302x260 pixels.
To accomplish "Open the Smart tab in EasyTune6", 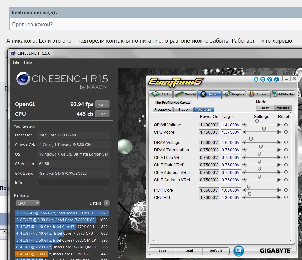I will [x=259, y=94].
